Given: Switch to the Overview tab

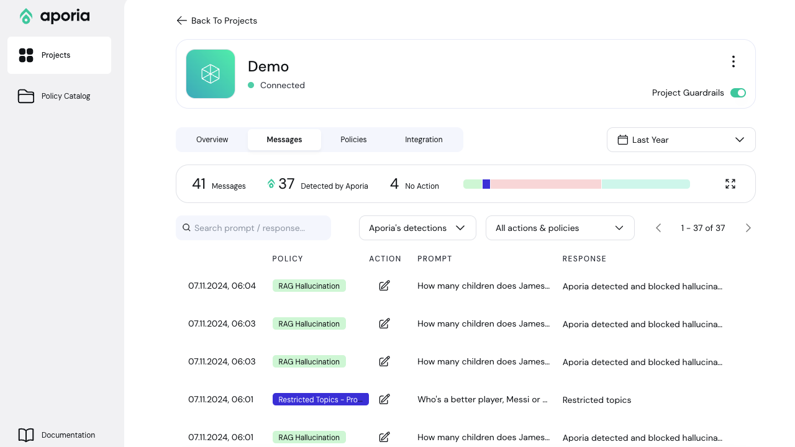Looking at the screenshot, I should (212, 140).
